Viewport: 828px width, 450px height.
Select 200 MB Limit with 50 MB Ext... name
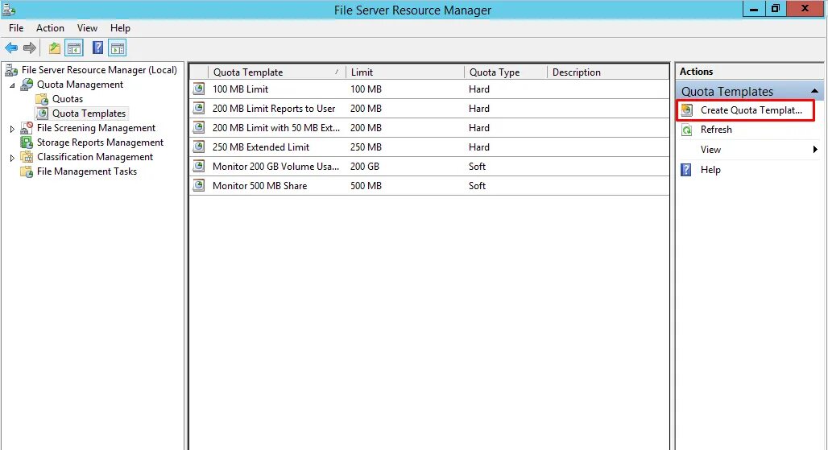click(275, 128)
